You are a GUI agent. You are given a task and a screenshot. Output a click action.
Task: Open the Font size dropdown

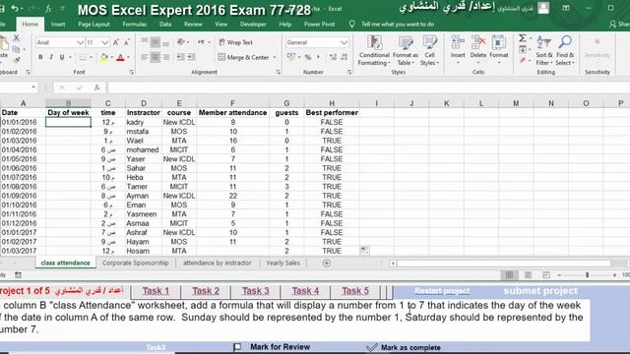pos(104,42)
